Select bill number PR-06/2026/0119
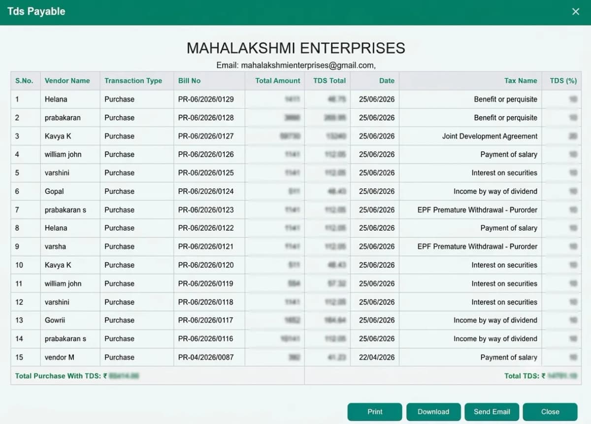This screenshot has height=424, width=591. pyautogui.click(x=206, y=283)
